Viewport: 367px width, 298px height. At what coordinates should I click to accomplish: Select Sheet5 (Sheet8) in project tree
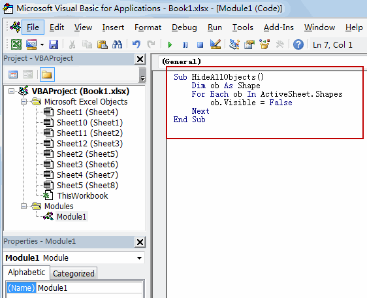pos(88,186)
